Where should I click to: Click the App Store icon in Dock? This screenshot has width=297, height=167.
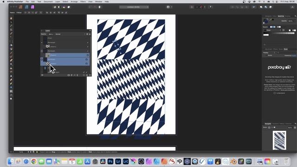point(87,161)
